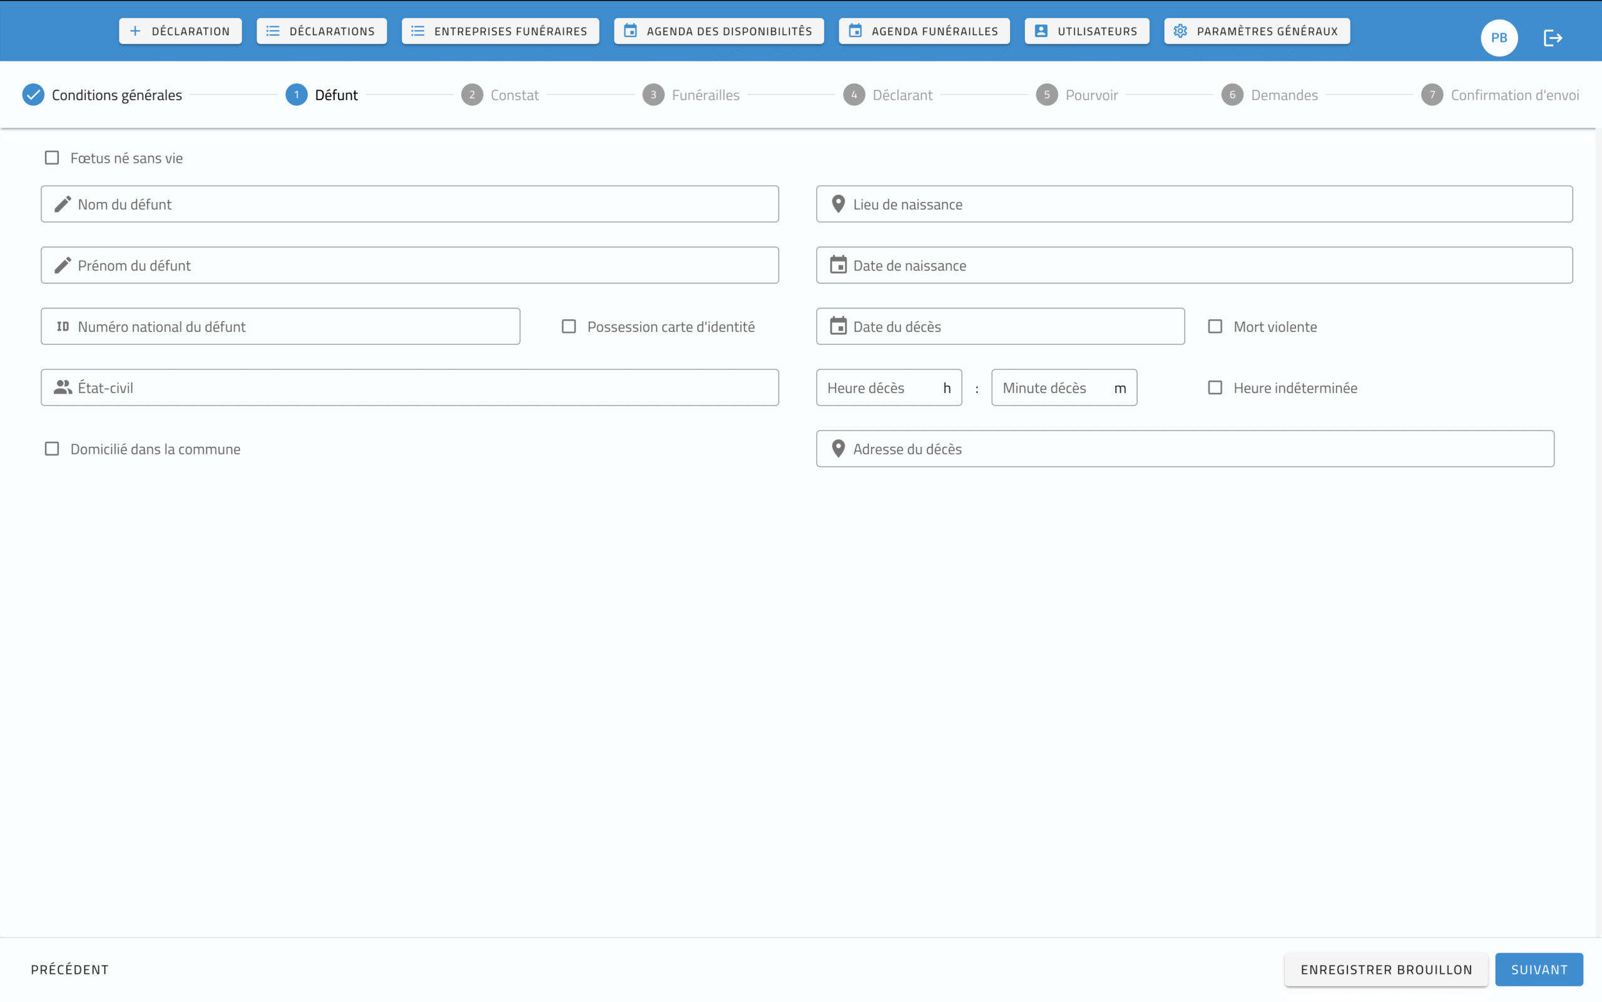Open the Agenda Funérailles menu
This screenshot has width=1602, height=1002.
[x=924, y=31]
